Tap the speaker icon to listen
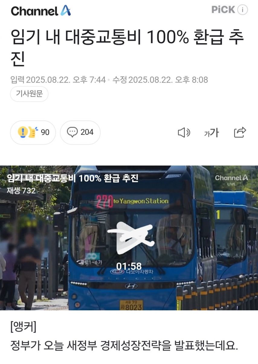Screen dimensions: 258x364 [x=184, y=133]
